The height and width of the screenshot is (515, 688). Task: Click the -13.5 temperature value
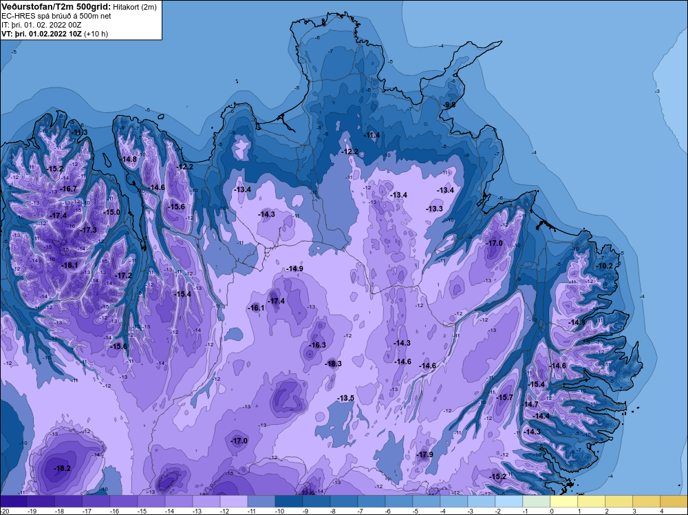pos(345,398)
